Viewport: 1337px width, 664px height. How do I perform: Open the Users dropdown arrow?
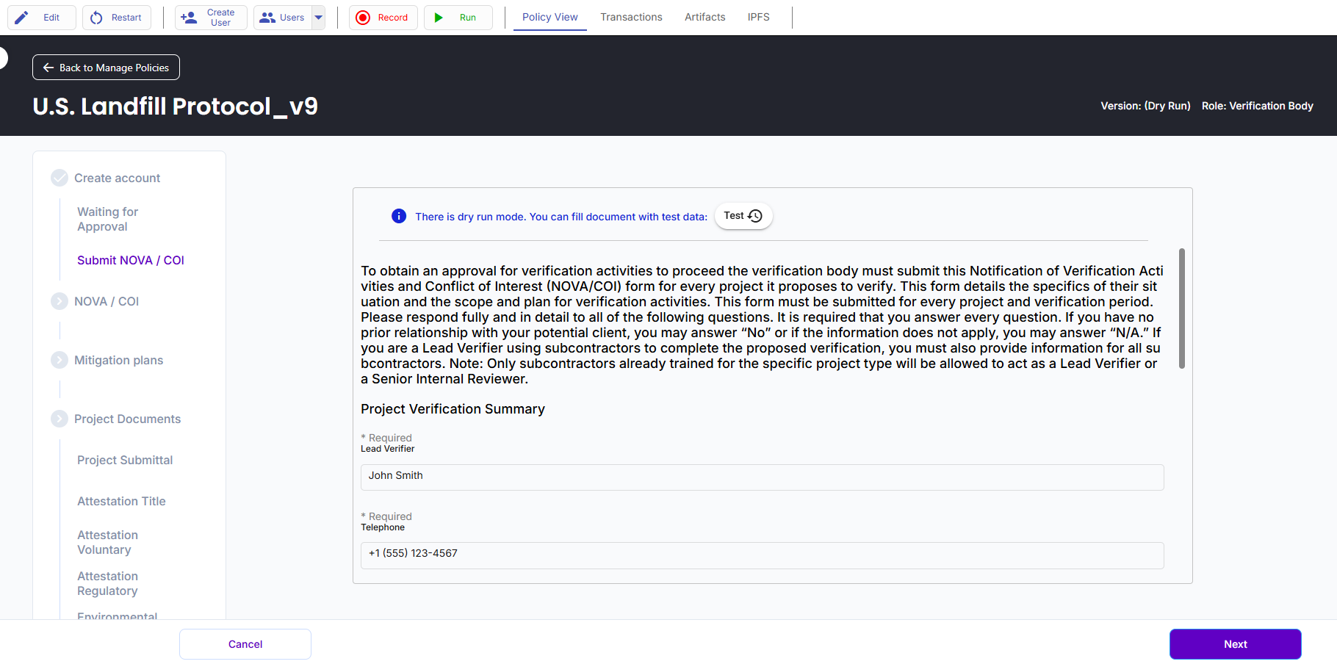(x=319, y=18)
